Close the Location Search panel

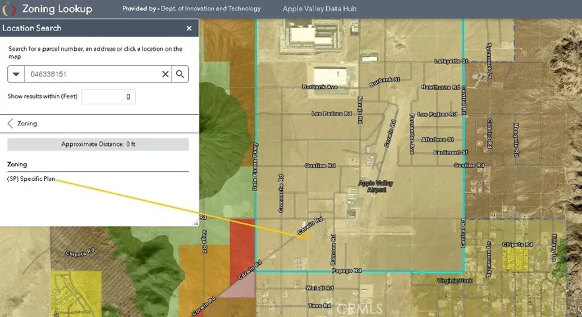pyautogui.click(x=189, y=28)
